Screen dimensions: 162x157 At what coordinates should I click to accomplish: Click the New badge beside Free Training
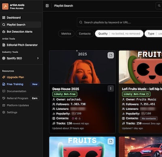pos(35,84)
